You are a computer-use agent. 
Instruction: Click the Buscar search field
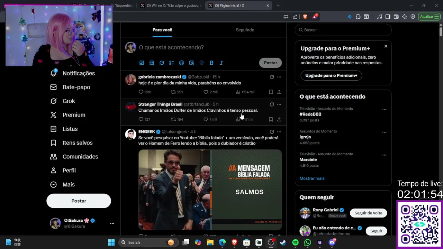343,30
